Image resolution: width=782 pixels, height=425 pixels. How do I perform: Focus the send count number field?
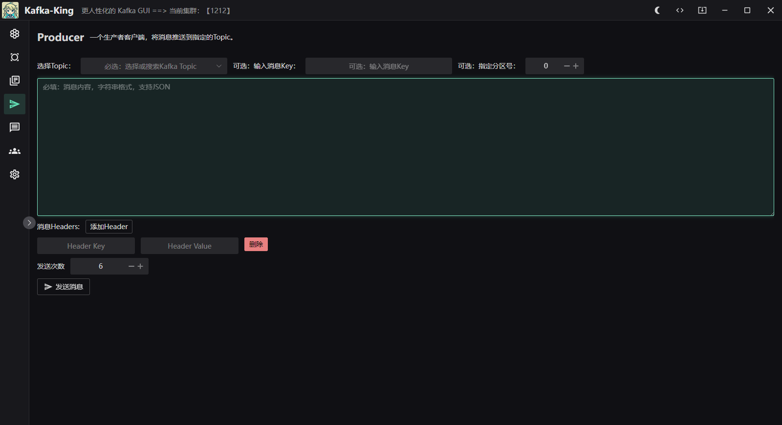[x=101, y=266]
